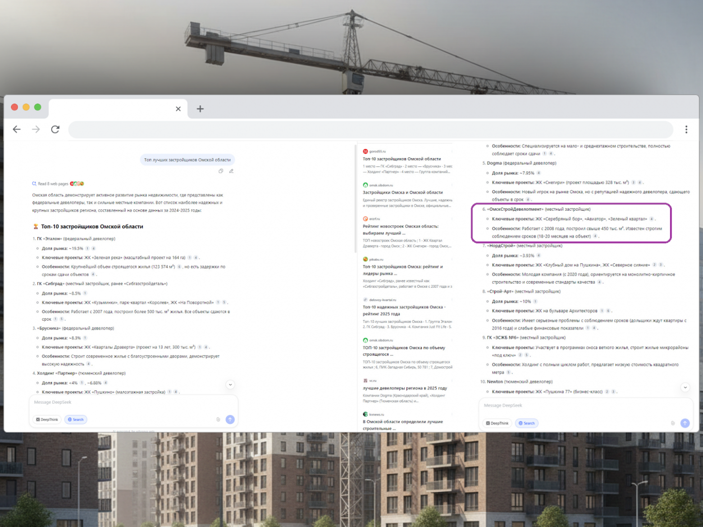Disable the Search toggle in left chat input

[75, 419]
